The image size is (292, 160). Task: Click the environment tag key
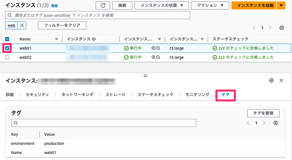click(x=23, y=143)
